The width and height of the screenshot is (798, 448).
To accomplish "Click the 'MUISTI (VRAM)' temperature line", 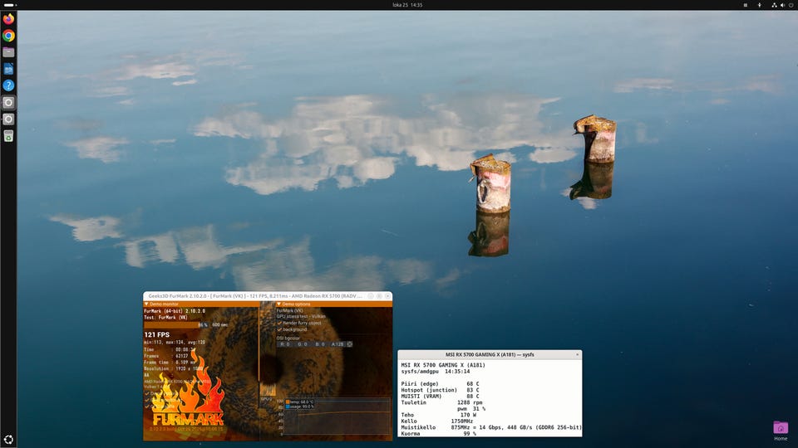I will click(x=441, y=397).
